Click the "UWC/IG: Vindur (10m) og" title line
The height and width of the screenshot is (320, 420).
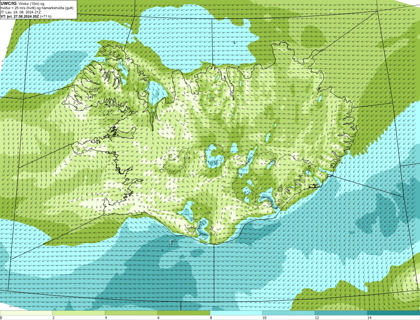(23, 3)
